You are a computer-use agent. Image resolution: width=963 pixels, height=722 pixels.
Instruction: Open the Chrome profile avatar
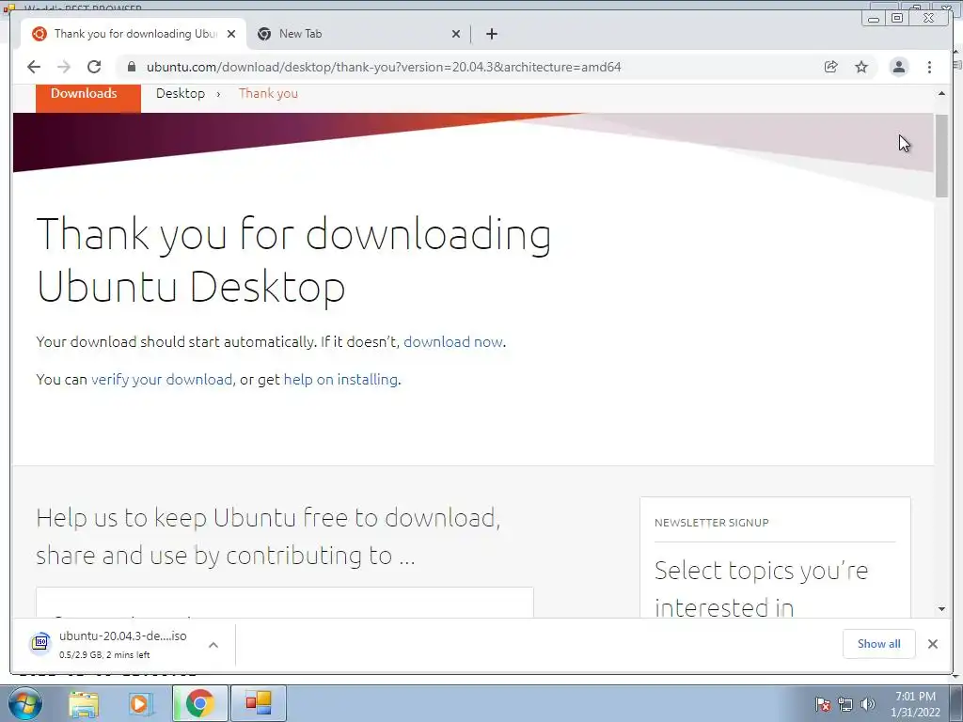tap(898, 67)
